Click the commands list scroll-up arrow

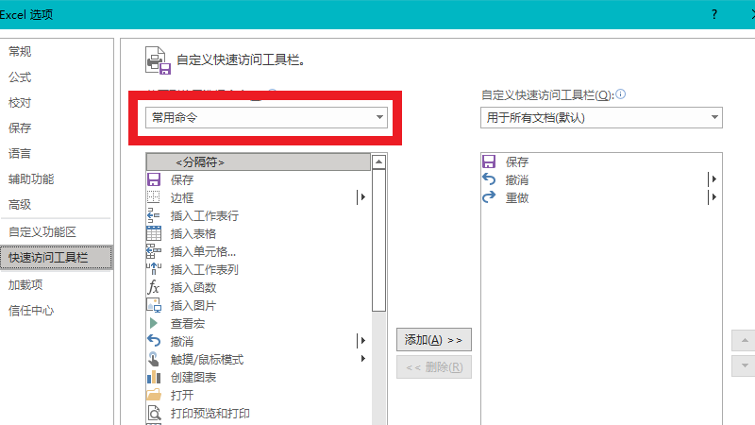(x=379, y=161)
